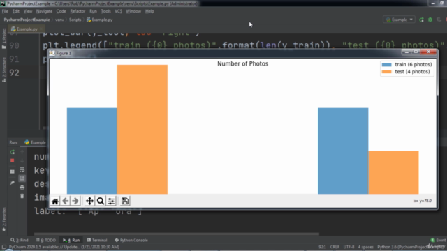This screenshot has width=447, height=251.
Task: Open the Favorites side panel
Action: [3, 220]
